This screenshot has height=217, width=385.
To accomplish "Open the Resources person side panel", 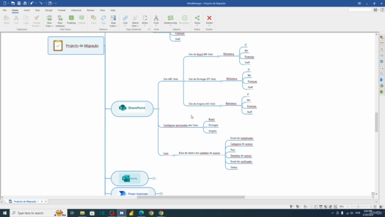I will 382,49.
